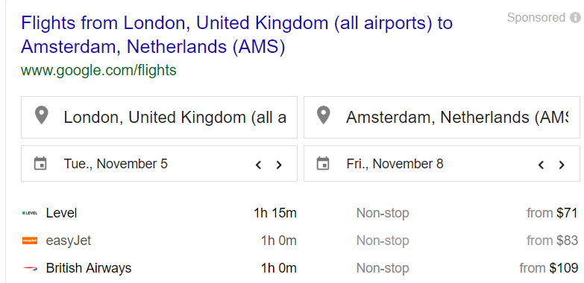Open the departure date calendar icon
The width and height of the screenshot is (584, 283).
[x=40, y=163]
